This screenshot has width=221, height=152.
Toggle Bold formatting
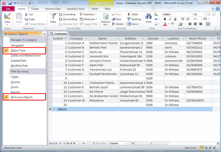165,19
